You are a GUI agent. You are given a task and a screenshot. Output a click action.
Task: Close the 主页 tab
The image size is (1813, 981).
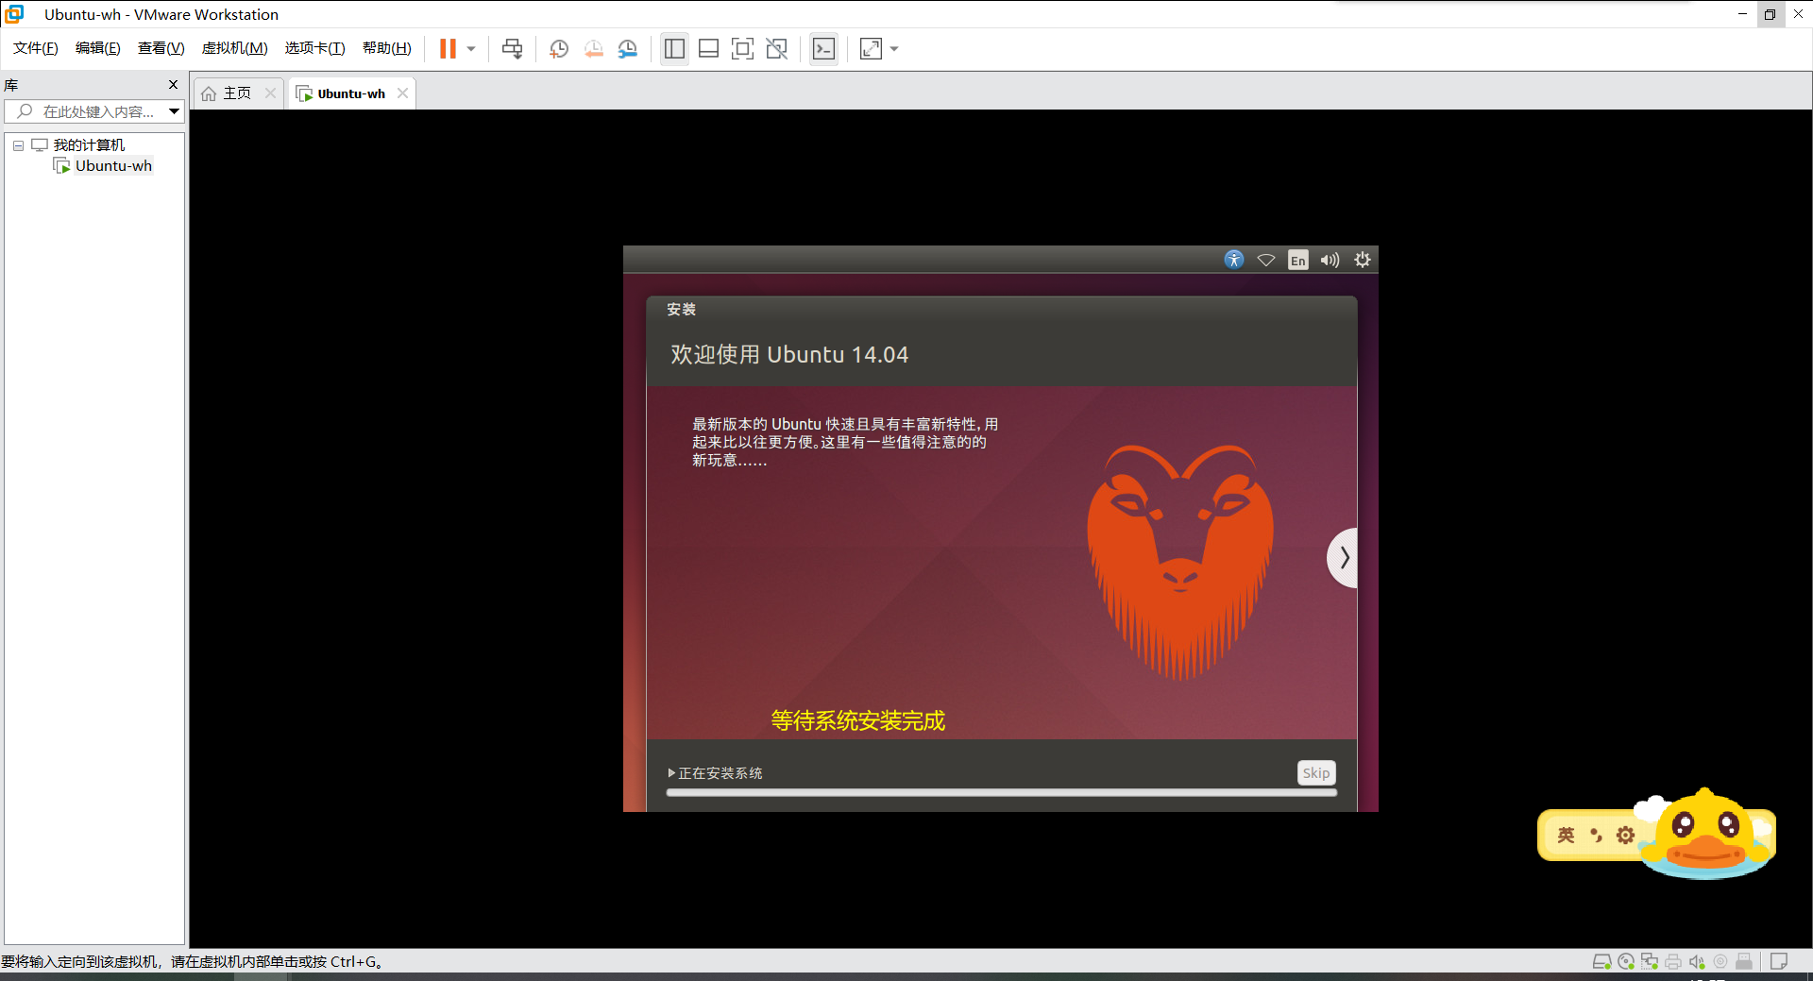270,93
